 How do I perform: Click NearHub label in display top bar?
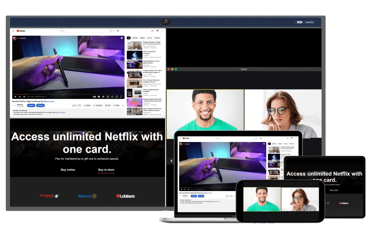[x=309, y=22]
